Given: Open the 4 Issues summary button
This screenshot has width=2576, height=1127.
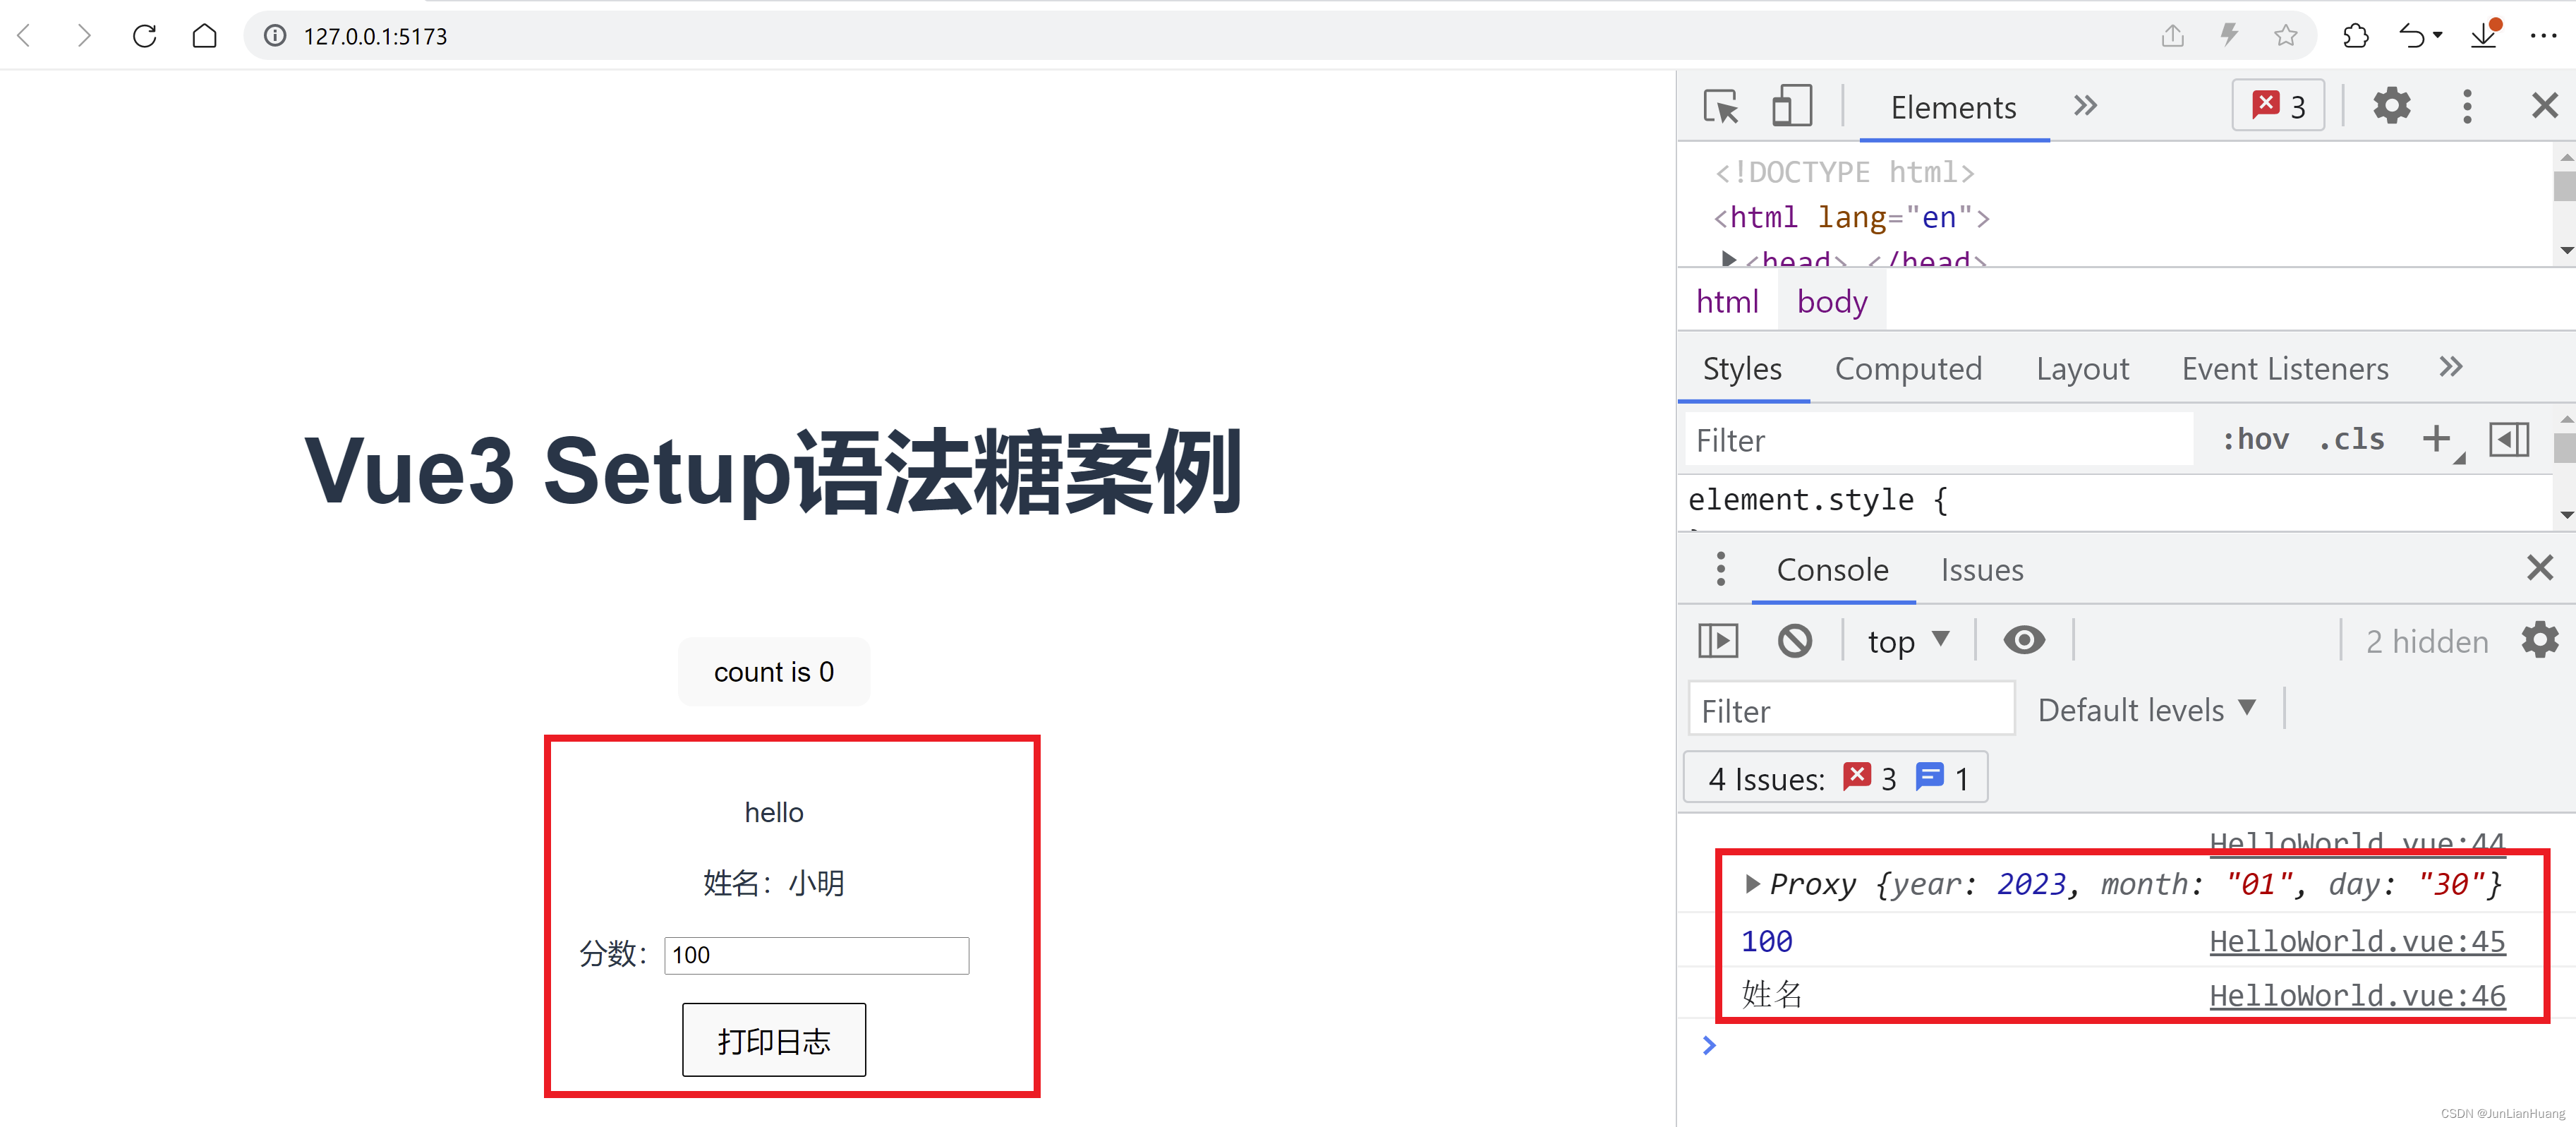Looking at the screenshot, I should [1835, 778].
